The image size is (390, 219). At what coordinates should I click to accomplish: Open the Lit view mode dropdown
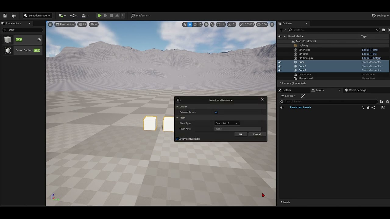(83, 24)
